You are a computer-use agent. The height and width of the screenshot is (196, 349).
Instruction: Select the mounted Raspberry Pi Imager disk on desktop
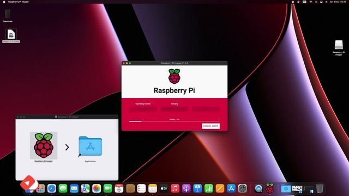339,45
